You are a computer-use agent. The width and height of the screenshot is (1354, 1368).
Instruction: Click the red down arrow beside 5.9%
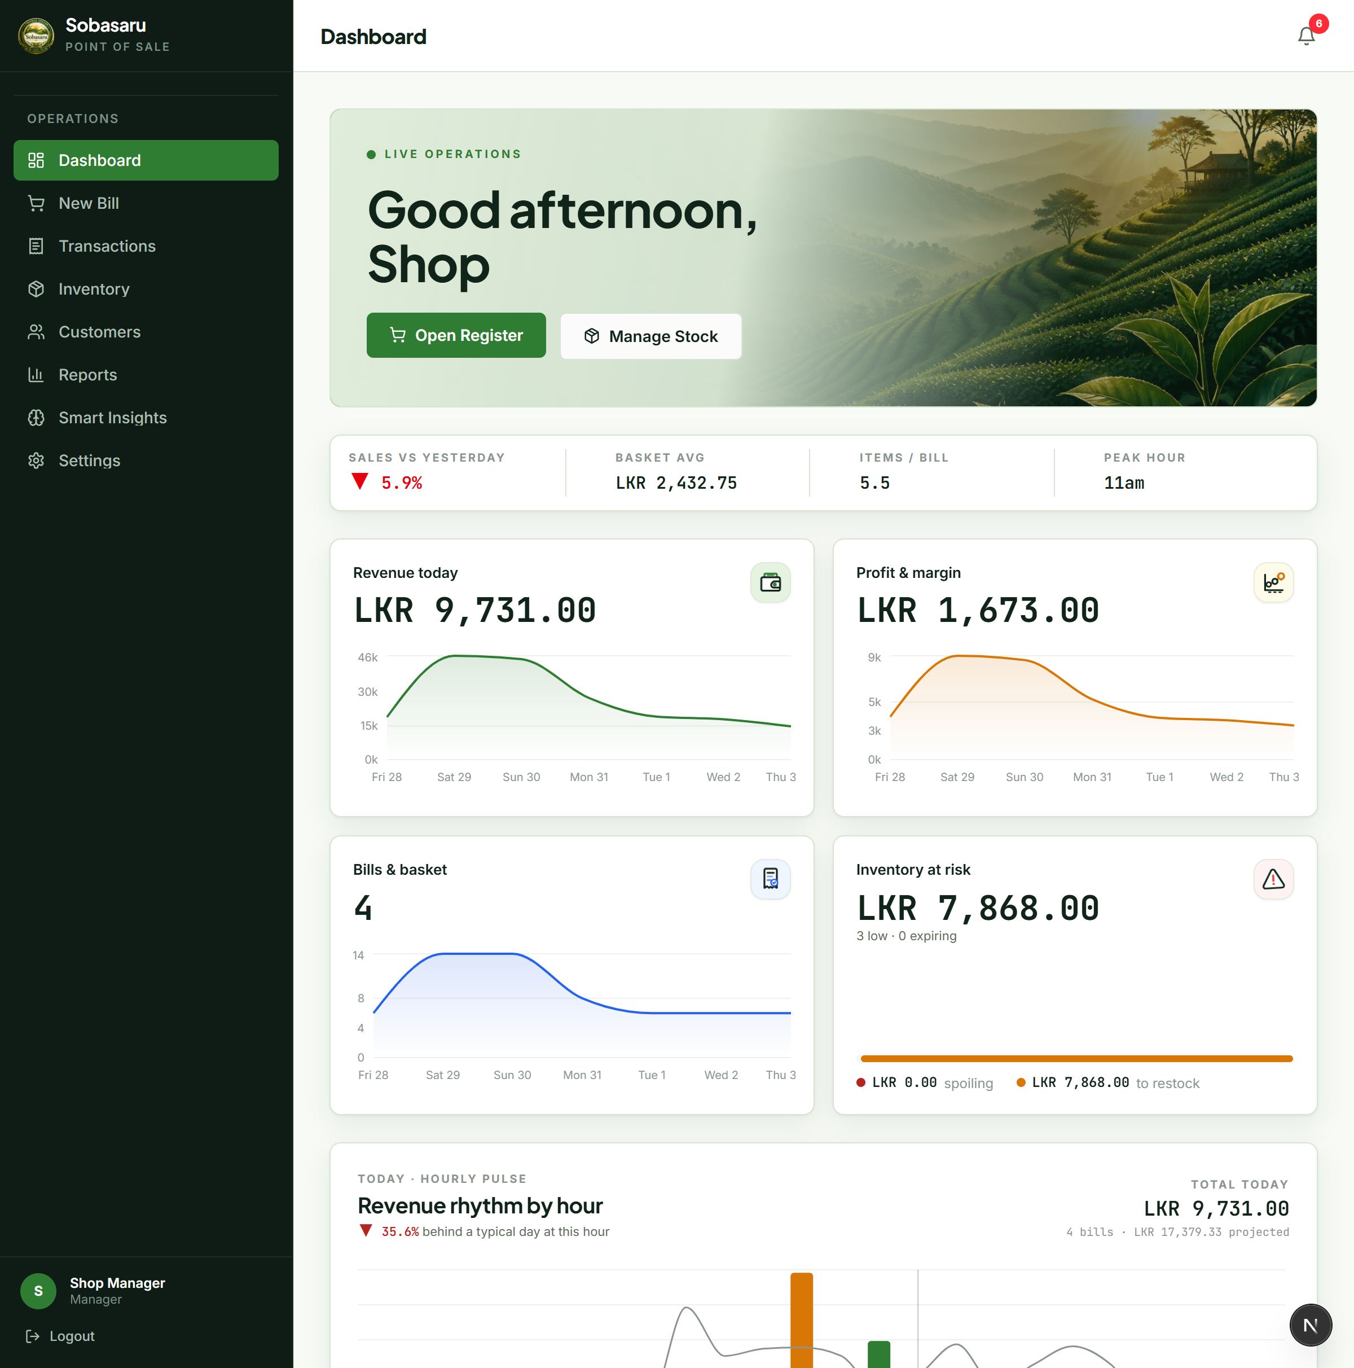(x=359, y=481)
